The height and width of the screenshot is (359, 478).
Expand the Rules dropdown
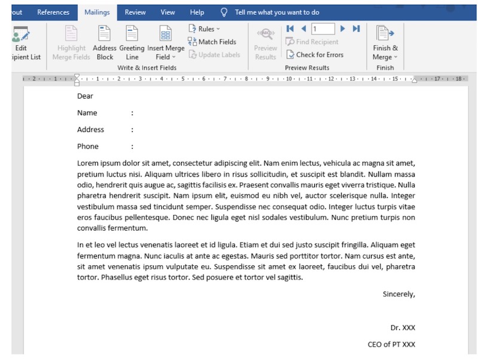coord(203,29)
